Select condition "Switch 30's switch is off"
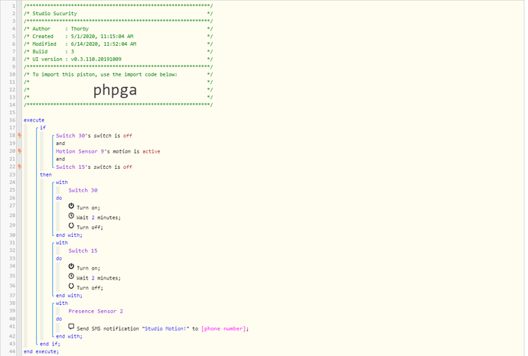 tap(94, 135)
